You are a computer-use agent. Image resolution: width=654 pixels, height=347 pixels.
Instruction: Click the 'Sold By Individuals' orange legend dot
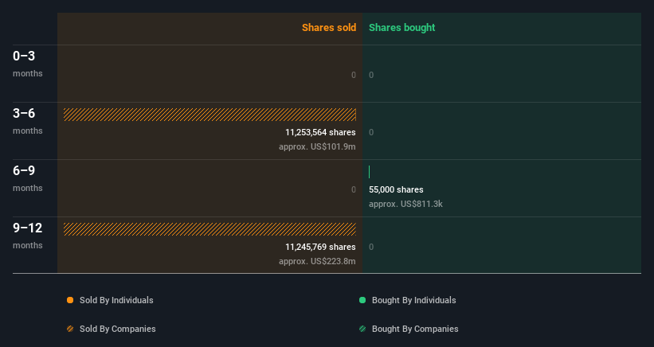pyautogui.click(x=70, y=300)
